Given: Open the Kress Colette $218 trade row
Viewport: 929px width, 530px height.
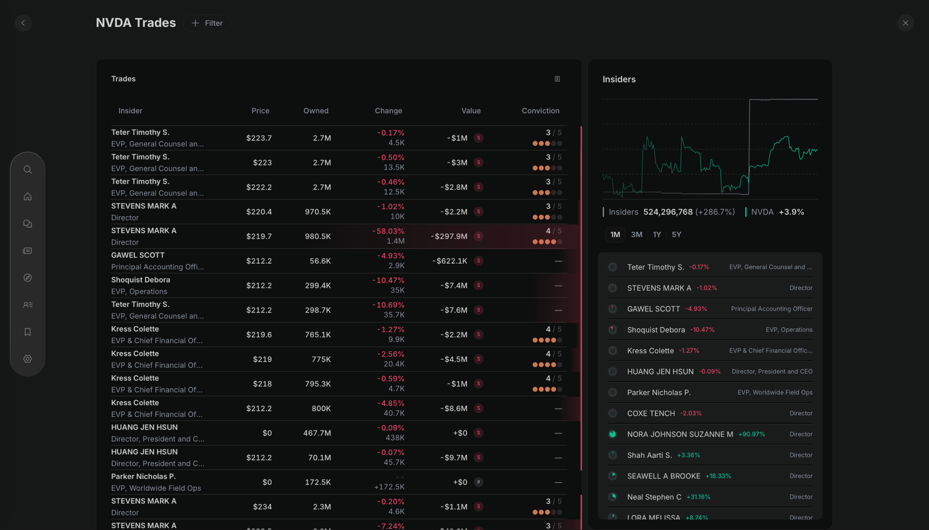Looking at the screenshot, I should [x=339, y=384].
